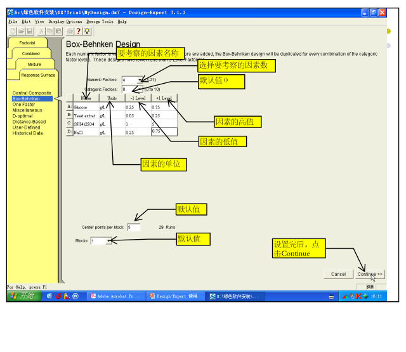Viewport: 406px width, 352px height.
Task: Switch to the Mixture tab
Action: click(x=34, y=64)
